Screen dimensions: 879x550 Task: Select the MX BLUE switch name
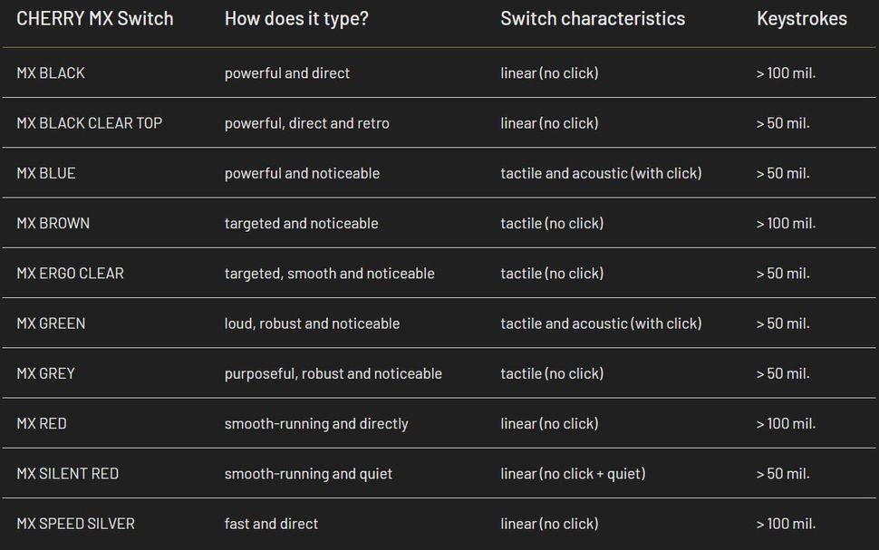click(x=46, y=173)
